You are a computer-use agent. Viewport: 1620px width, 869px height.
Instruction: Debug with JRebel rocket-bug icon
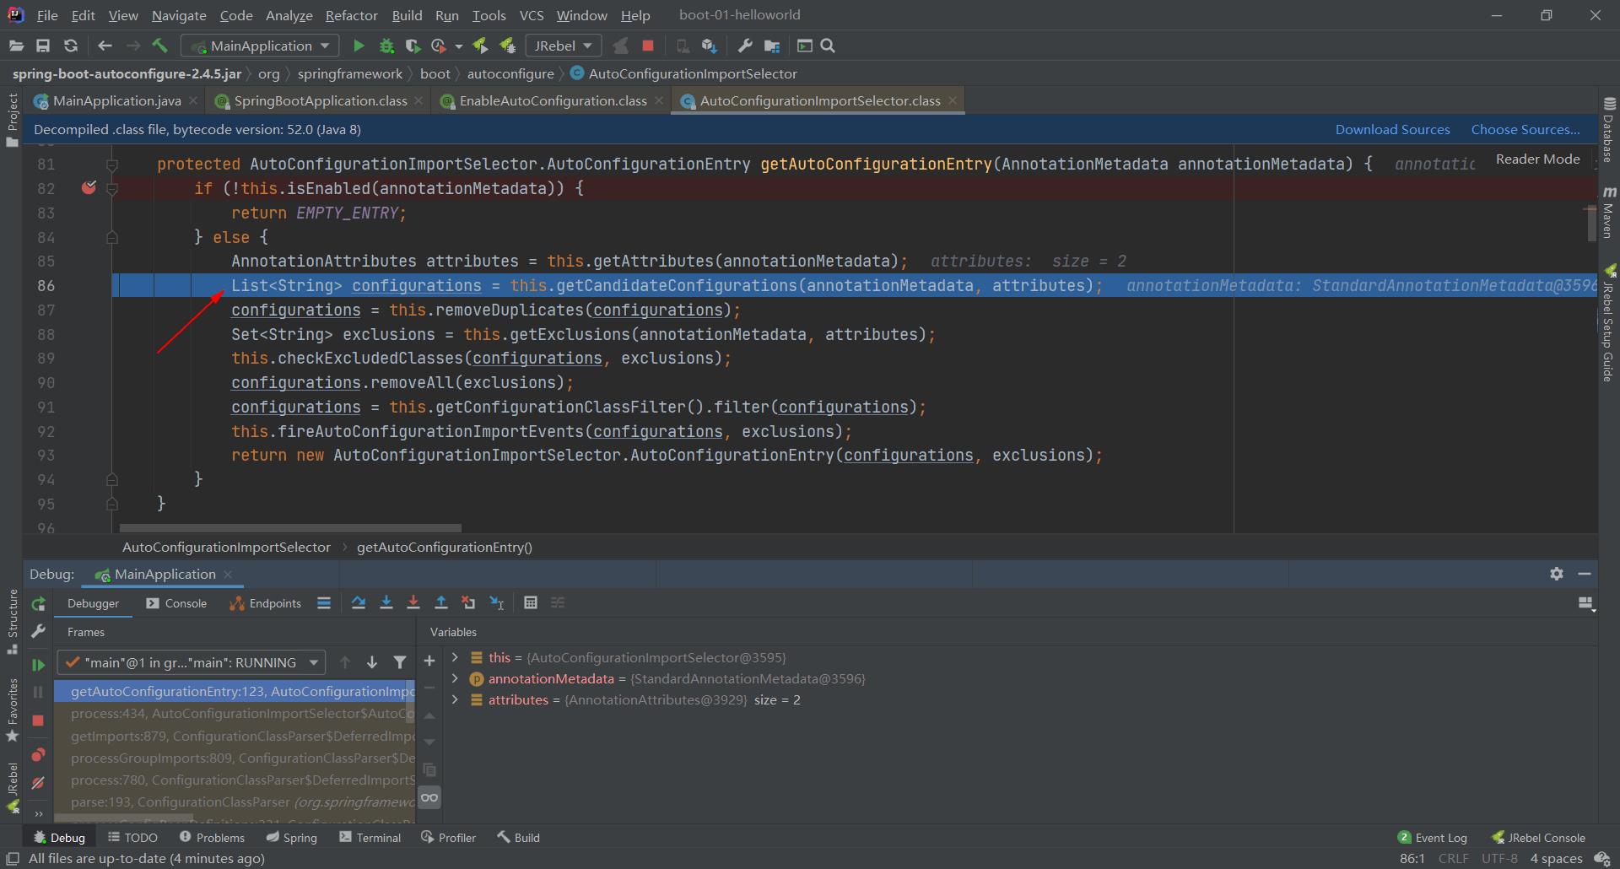click(507, 46)
